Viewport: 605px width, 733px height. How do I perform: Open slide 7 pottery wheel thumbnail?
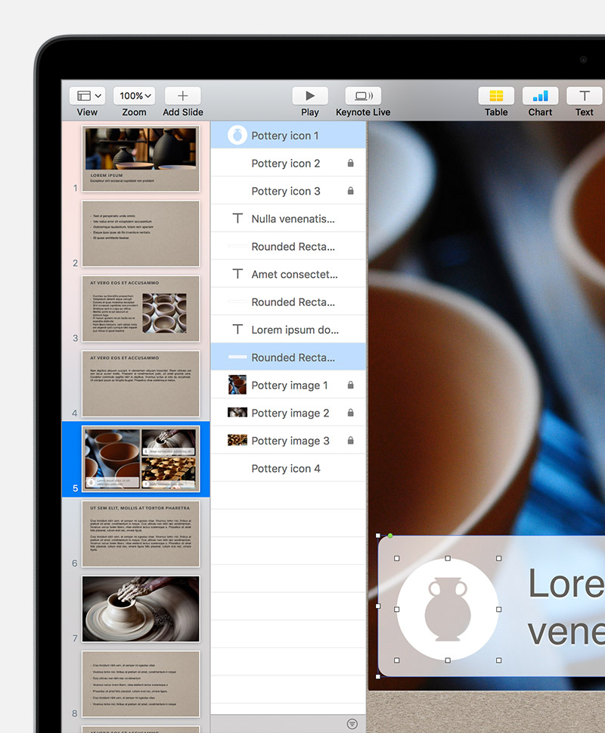click(x=141, y=609)
